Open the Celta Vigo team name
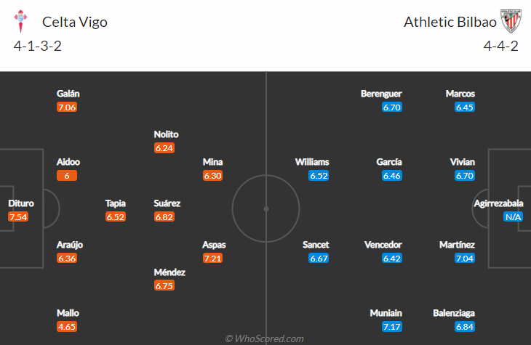This screenshot has height=345, width=531. pyautogui.click(x=75, y=22)
